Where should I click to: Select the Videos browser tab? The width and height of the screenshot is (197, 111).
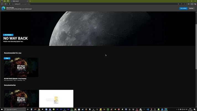tap(19, 1)
